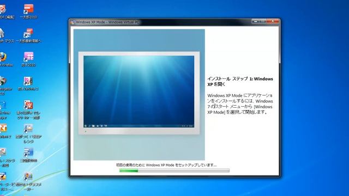This screenshot has width=349, height=196.
Task: Minimize the Windows Virtual PC window
Action: [256, 21]
